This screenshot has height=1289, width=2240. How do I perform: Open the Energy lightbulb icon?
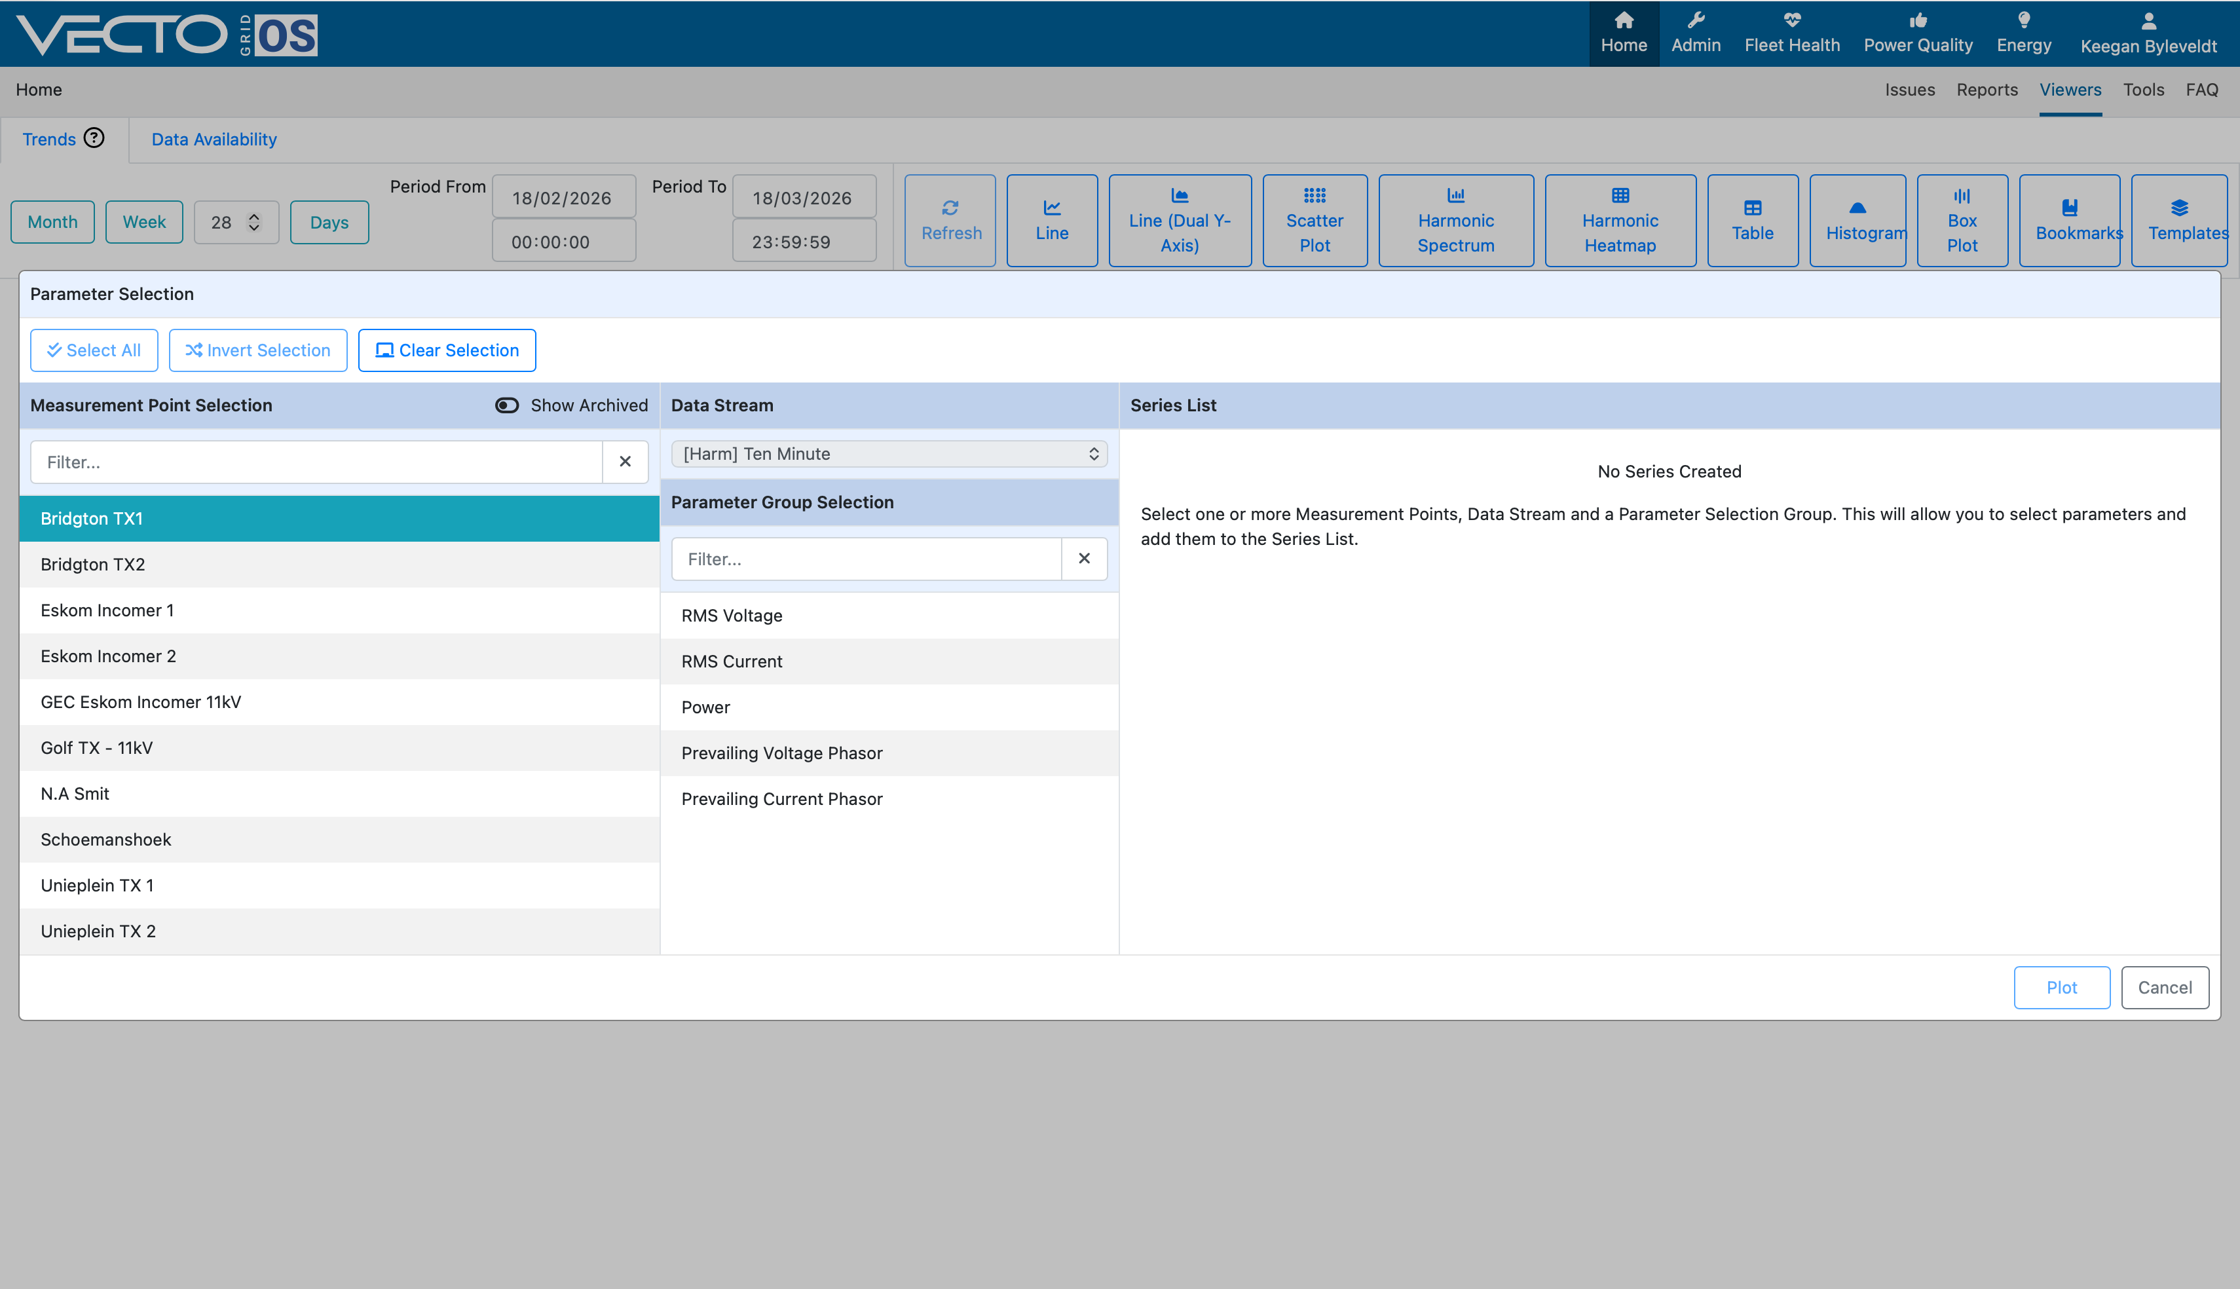(2023, 20)
